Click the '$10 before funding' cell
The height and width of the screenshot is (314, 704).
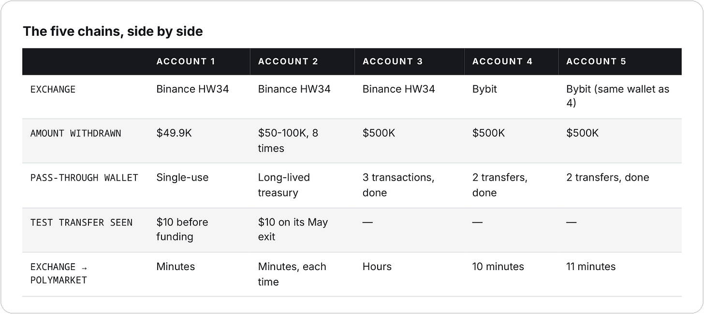[x=182, y=229]
